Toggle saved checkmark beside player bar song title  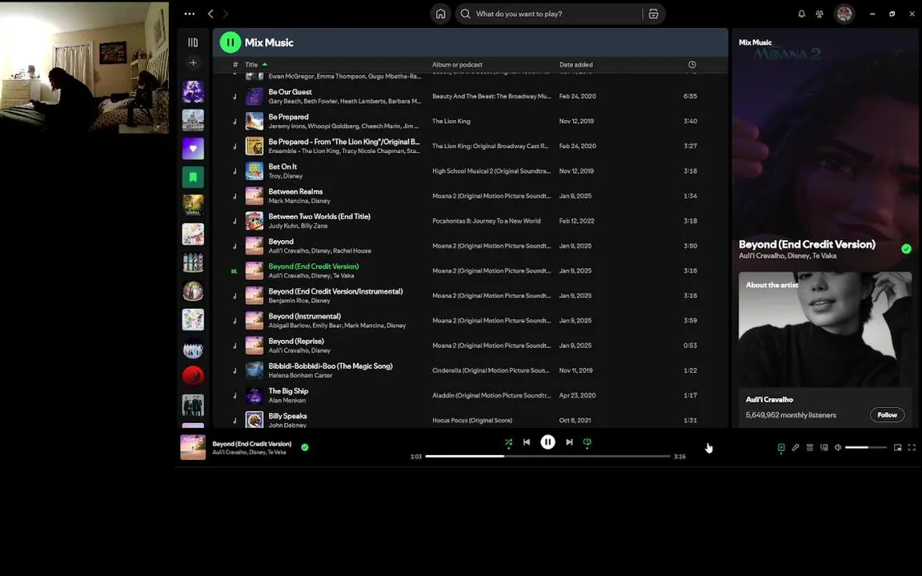tap(305, 447)
